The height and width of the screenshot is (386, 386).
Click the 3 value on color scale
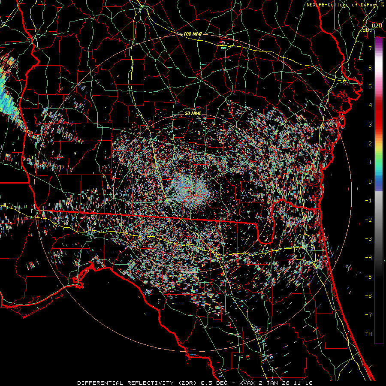(370, 124)
